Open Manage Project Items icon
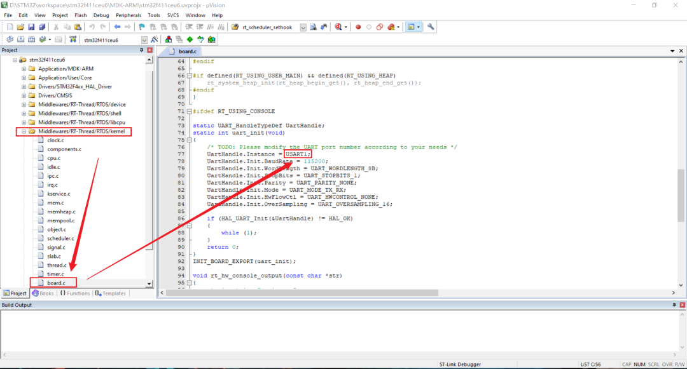This screenshot has width=687, height=369. pos(167,40)
